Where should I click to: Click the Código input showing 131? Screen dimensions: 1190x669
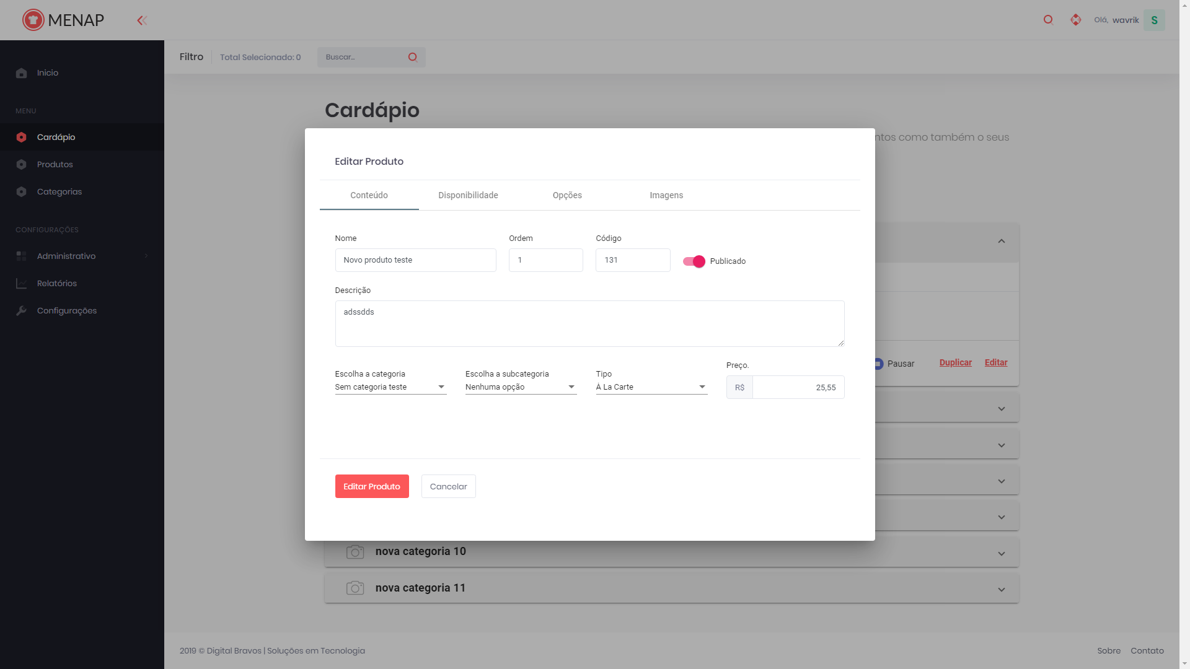[x=633, y=260]
